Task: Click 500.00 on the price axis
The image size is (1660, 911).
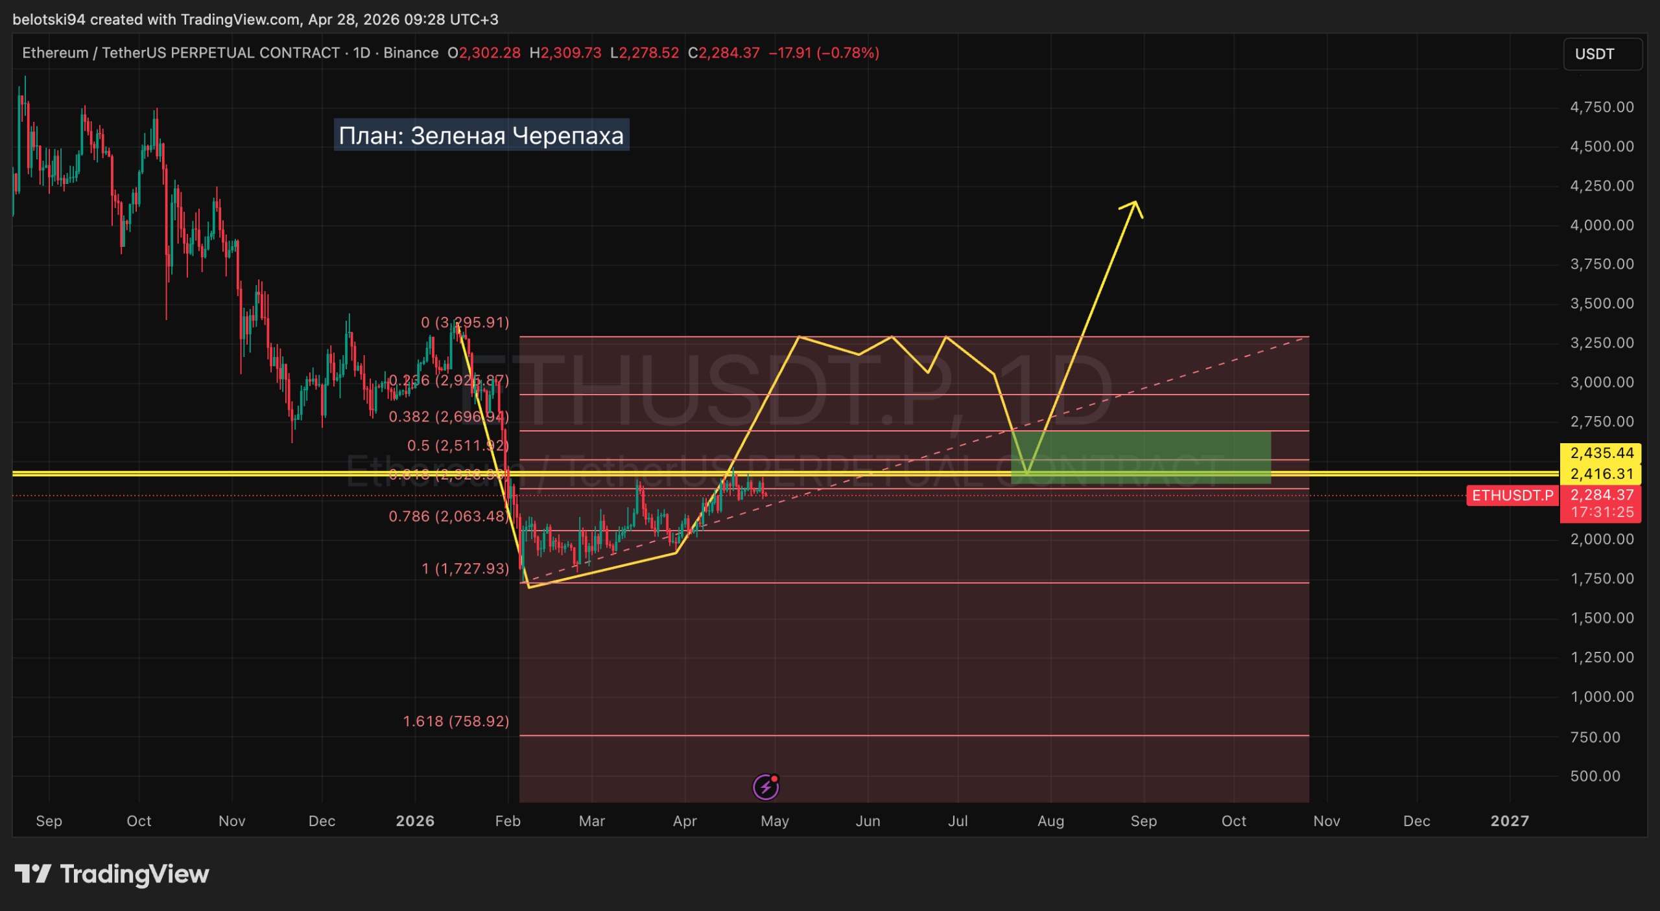Action: pos(1595,776)
